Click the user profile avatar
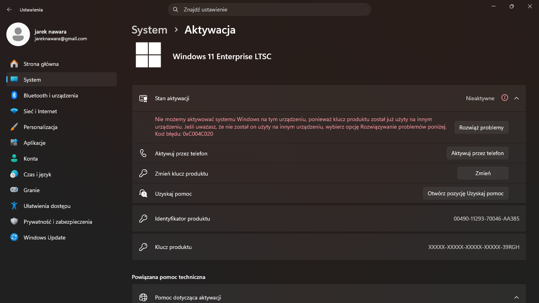The width and height of the screenshot is (539, 303). [18, 34]
